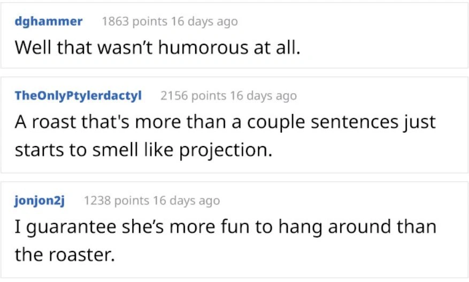Open TheOnlyPtylerdactyl's comment "16 days ago" timestamp
Screen dimensions: 469x282
263,96
